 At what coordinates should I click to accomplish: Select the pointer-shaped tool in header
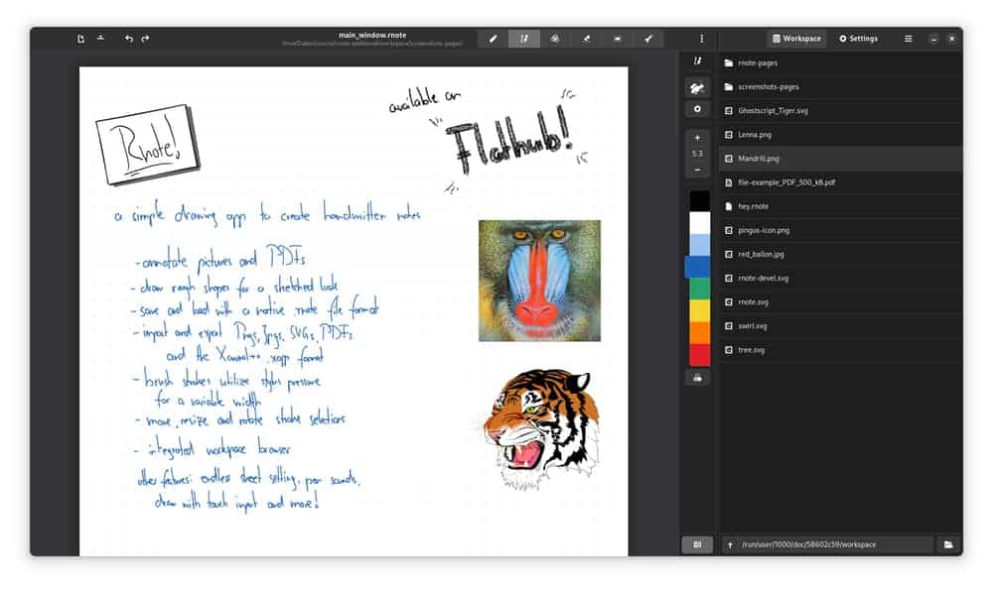point(648,39)
